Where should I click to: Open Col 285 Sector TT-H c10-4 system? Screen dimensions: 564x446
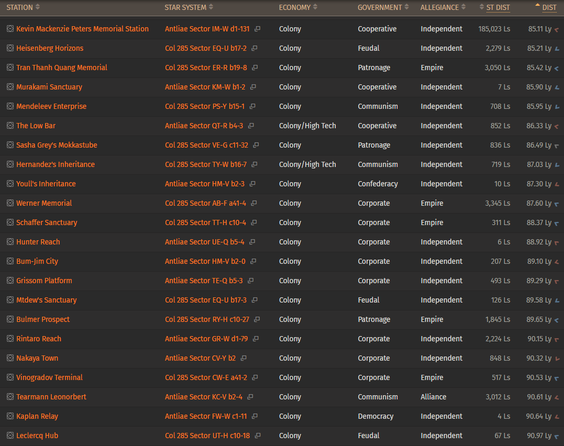pyautogui.click(x=205, y=222)
